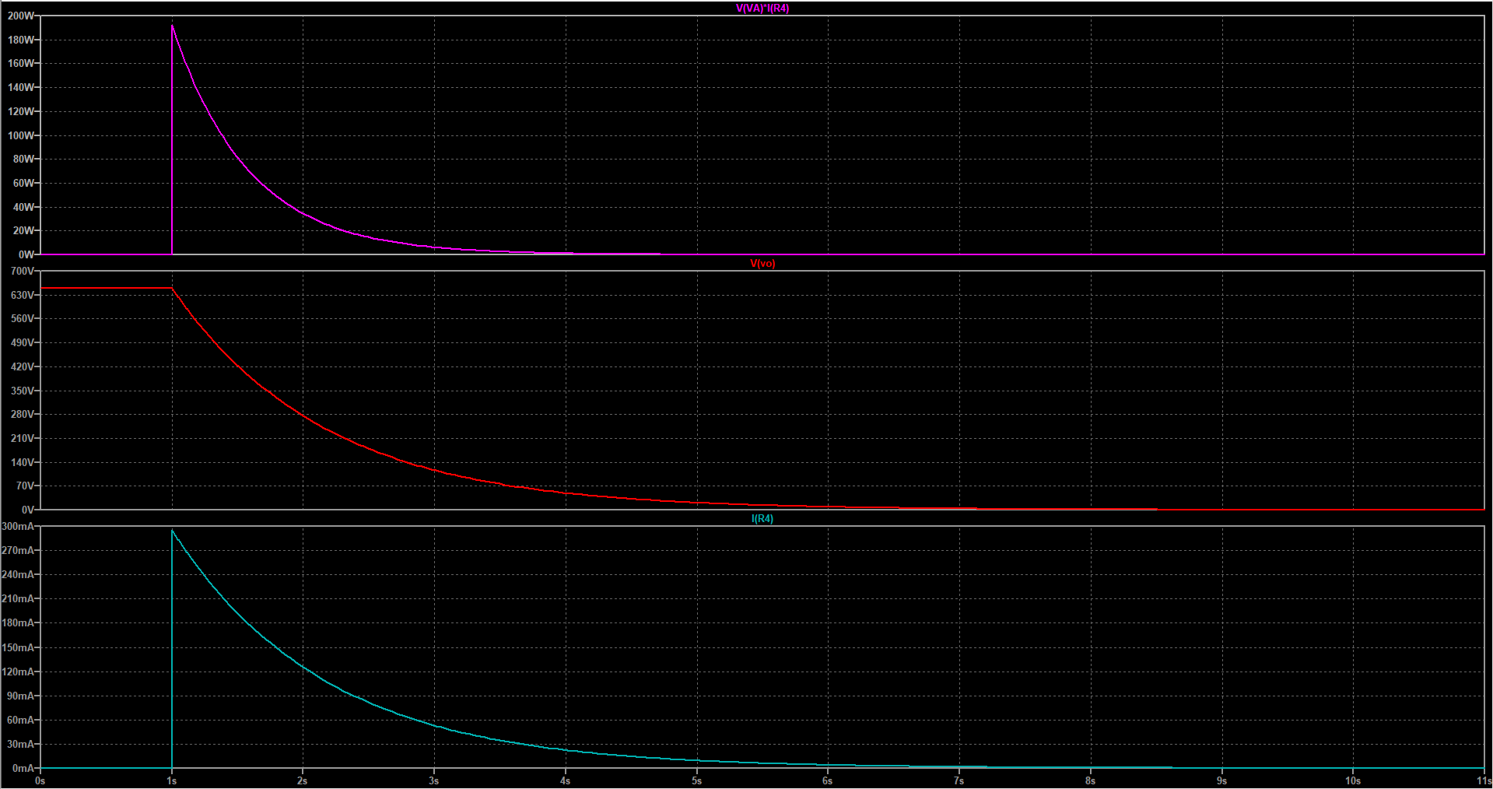
Task: Click the 1s time axis label
Action: 172,780
